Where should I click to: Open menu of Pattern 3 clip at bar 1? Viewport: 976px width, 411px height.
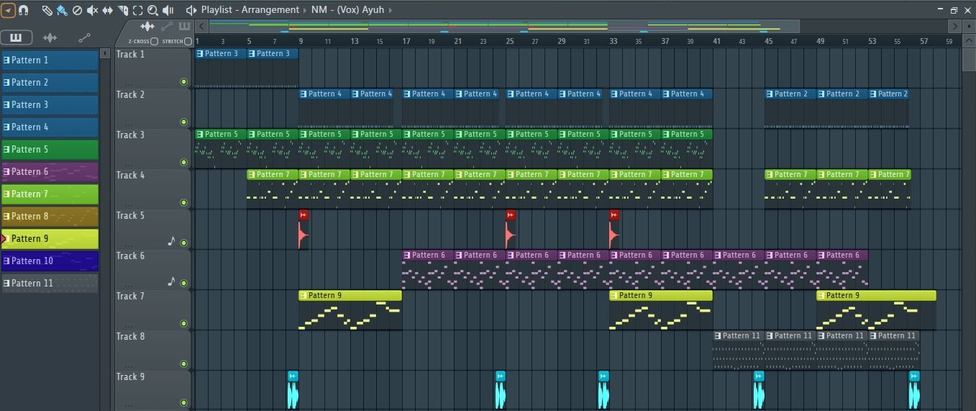click(x=200, y=54)
